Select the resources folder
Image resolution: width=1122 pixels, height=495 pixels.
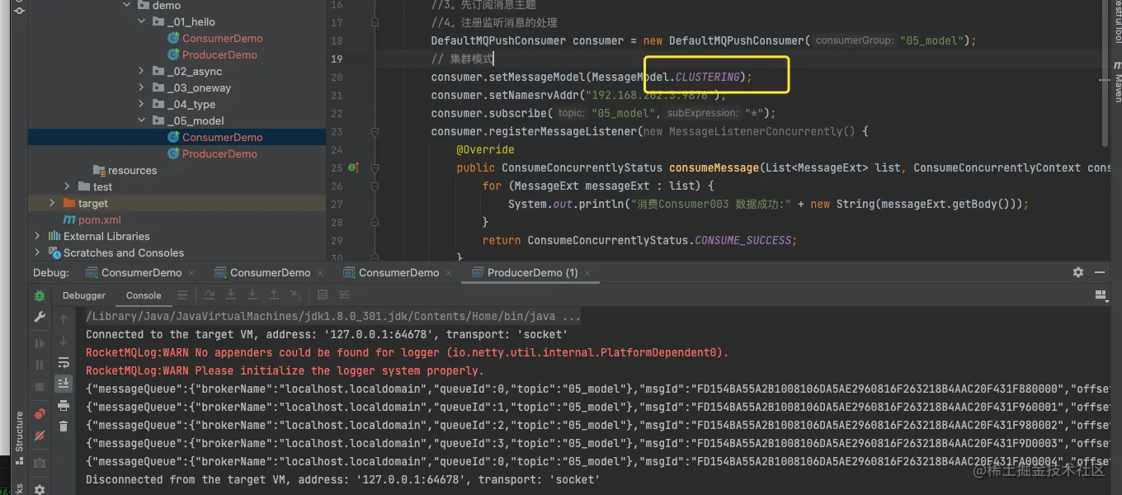[132, 171]
